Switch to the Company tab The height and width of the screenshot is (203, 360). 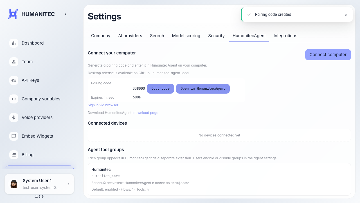point(101,36)
